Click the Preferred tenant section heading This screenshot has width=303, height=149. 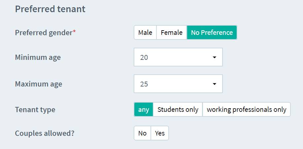click(x=50, y=9)
